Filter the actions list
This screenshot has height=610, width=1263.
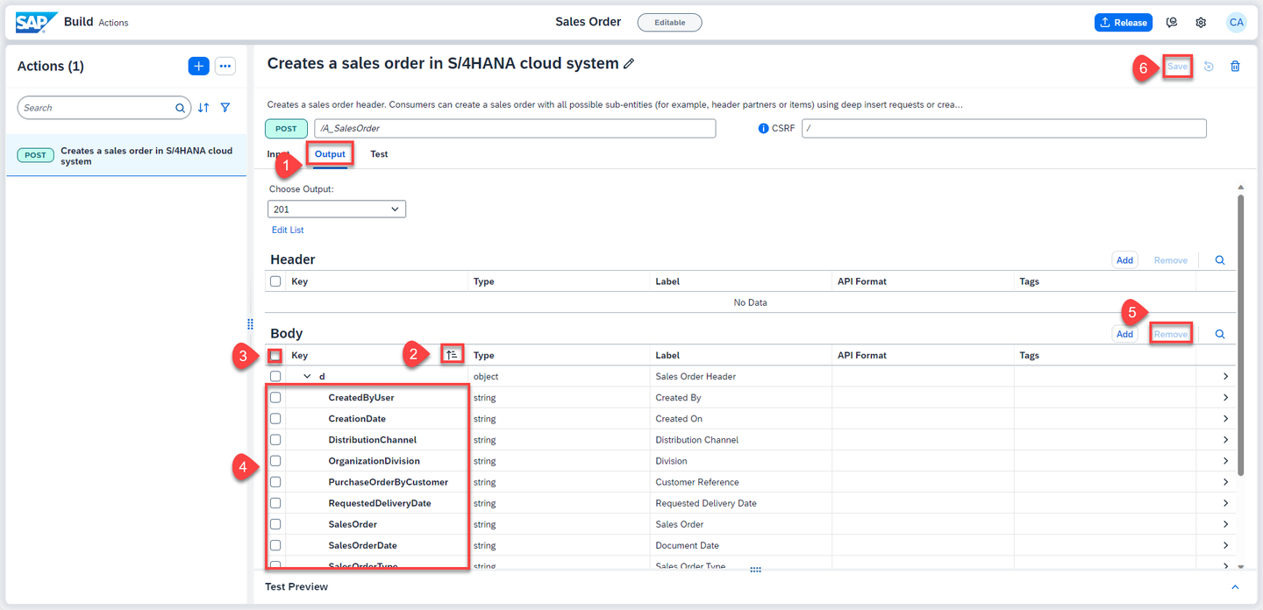(x=225, y=108)
